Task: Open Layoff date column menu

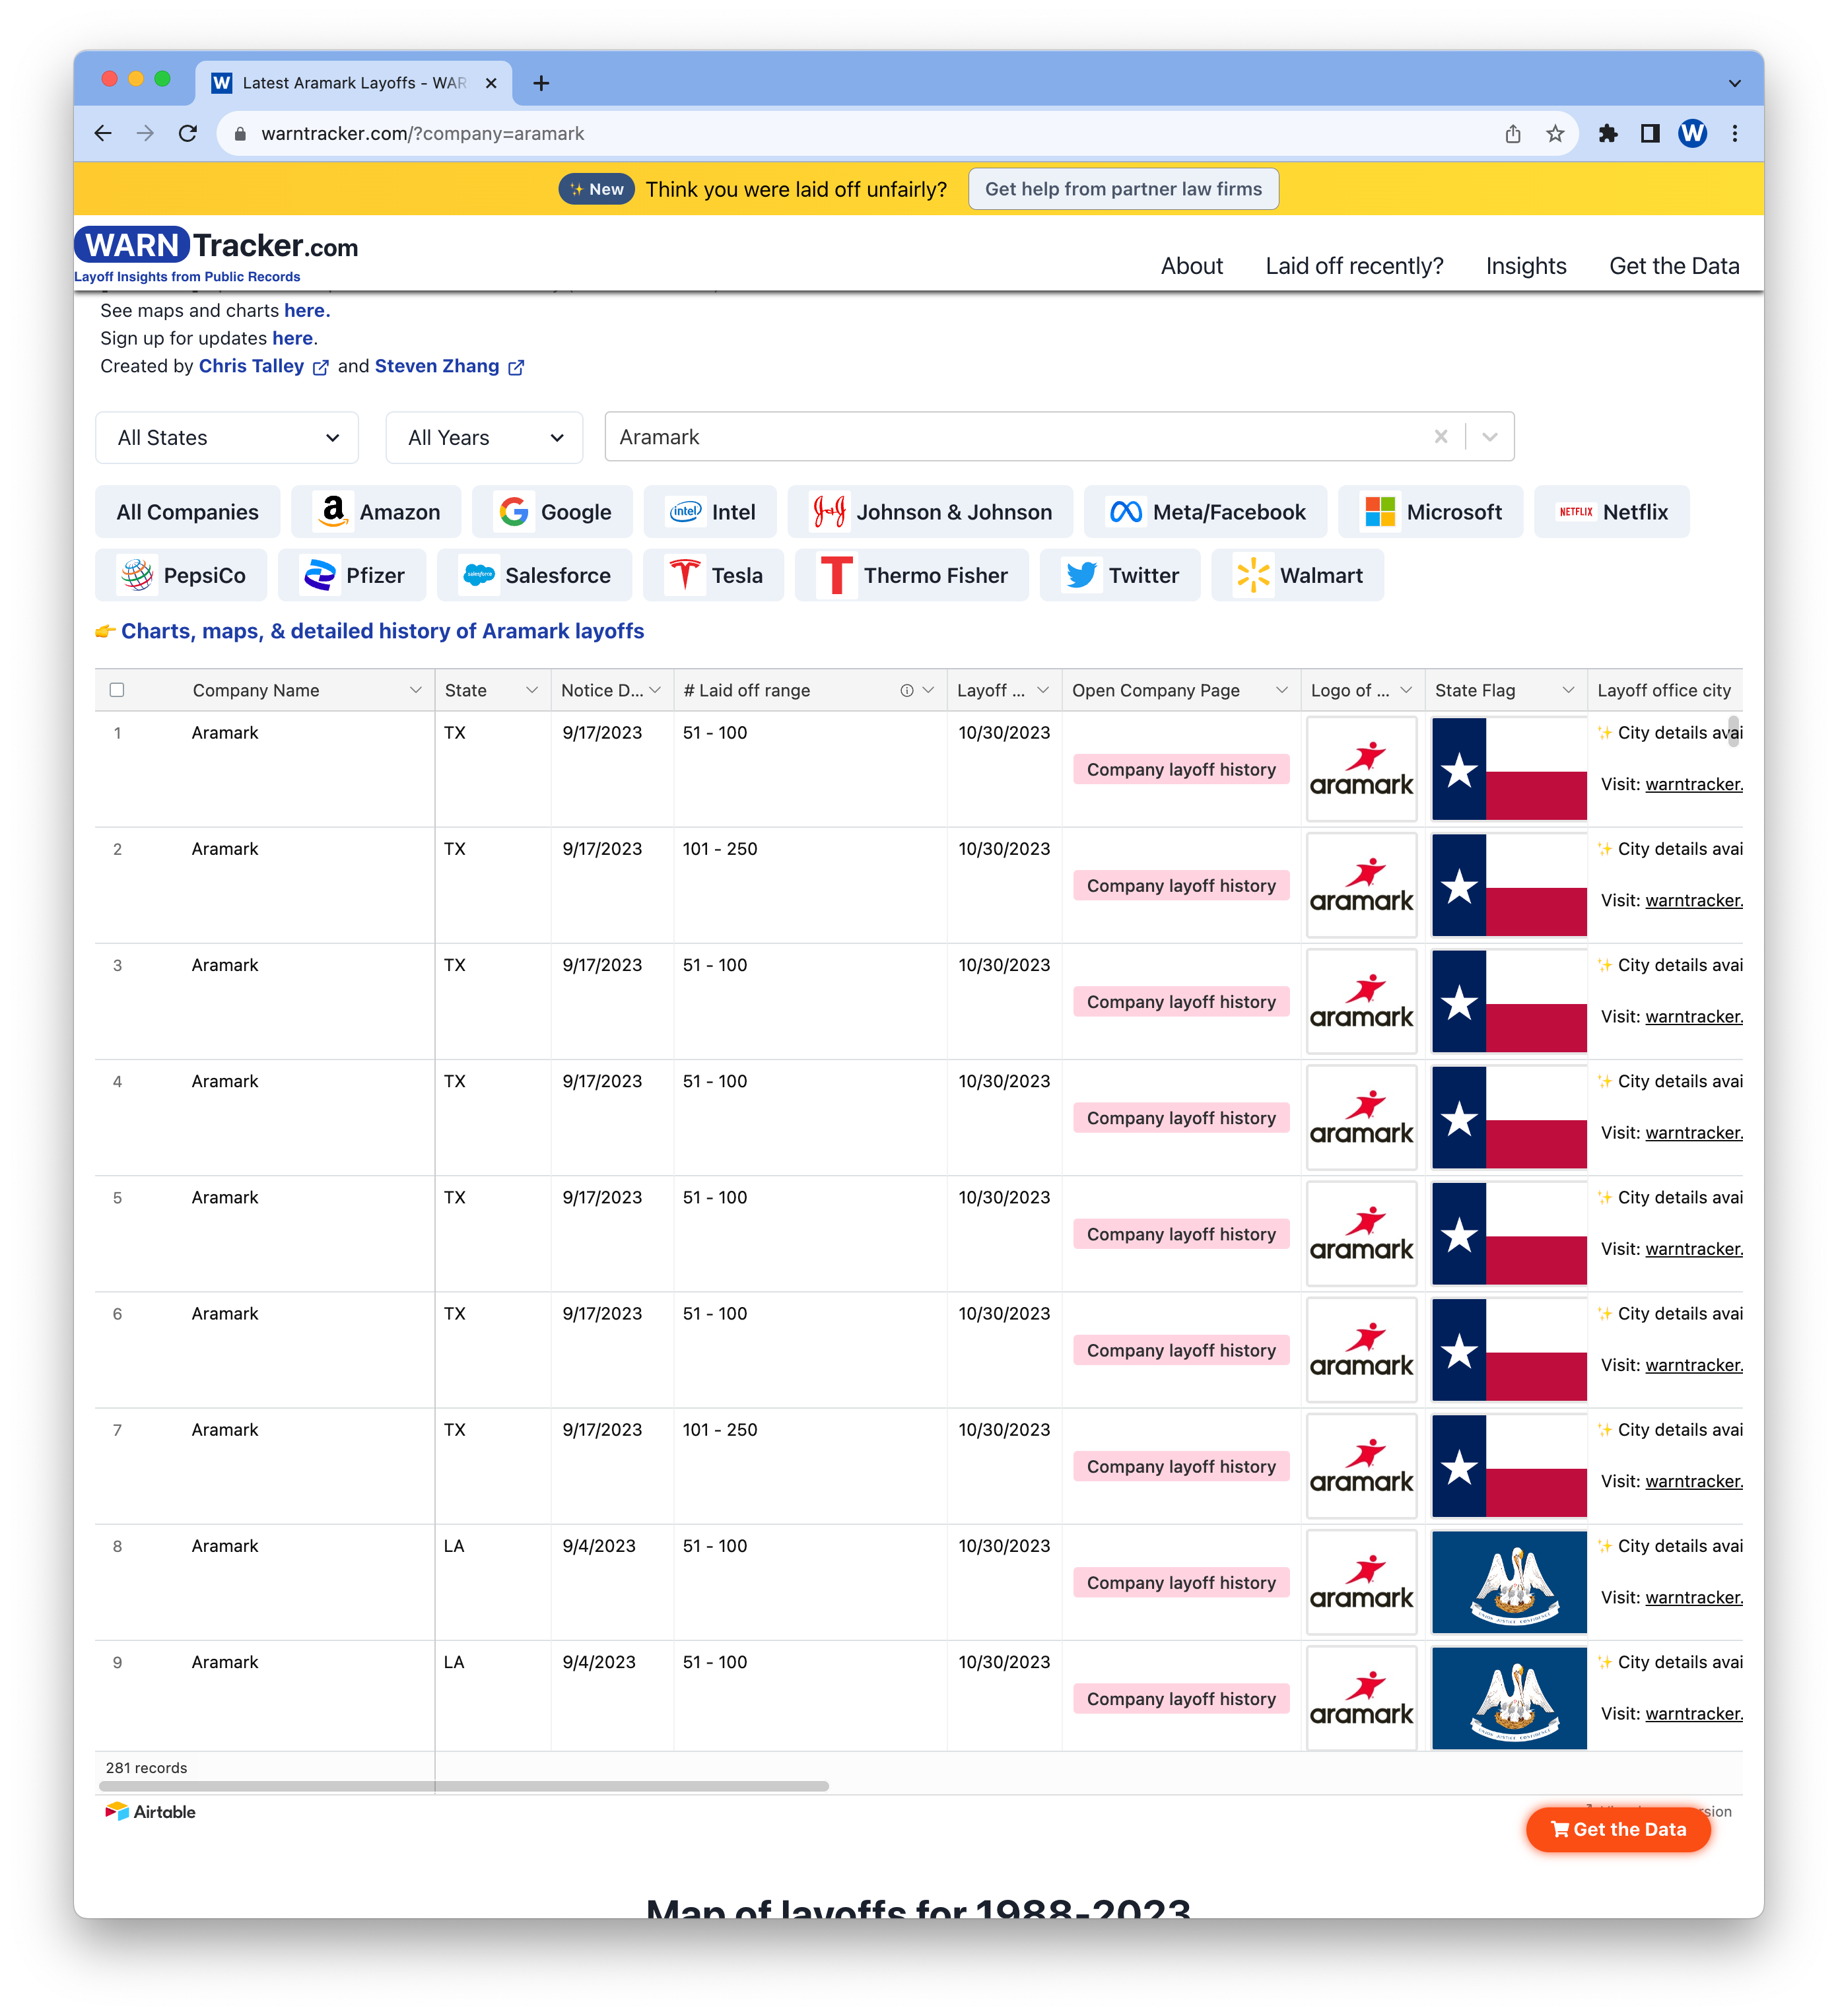Action: 1043,690
